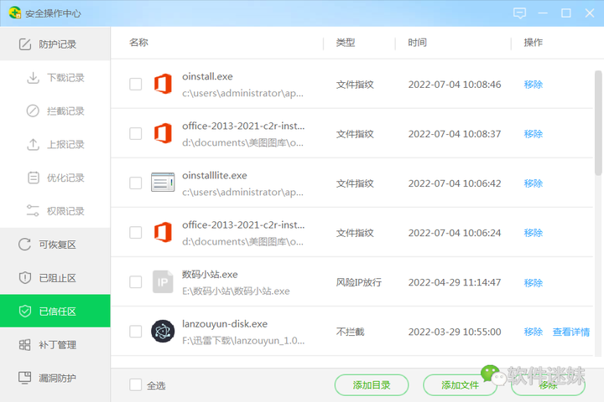Click the Office icon of oinstall.exe
Viewport: 604px width, 402px height.
[x=163, y=84]
